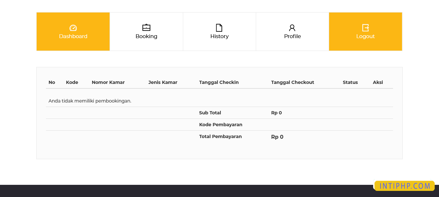Screen dimensions: 439x197
Task: Open the Booking tab by its label
Action: pos(146,37)
